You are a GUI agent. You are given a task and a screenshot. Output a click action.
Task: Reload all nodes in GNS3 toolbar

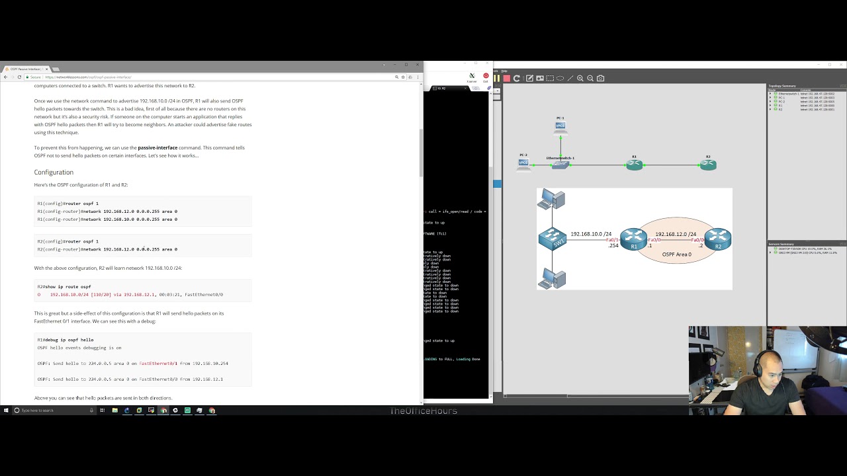click(x=517, y=78)
